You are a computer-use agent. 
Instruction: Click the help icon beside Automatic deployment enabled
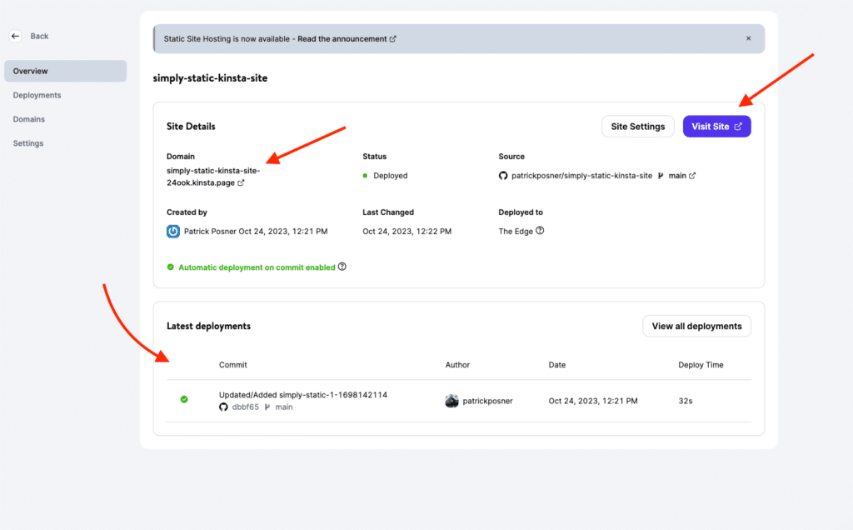click(x=342, y=267)
